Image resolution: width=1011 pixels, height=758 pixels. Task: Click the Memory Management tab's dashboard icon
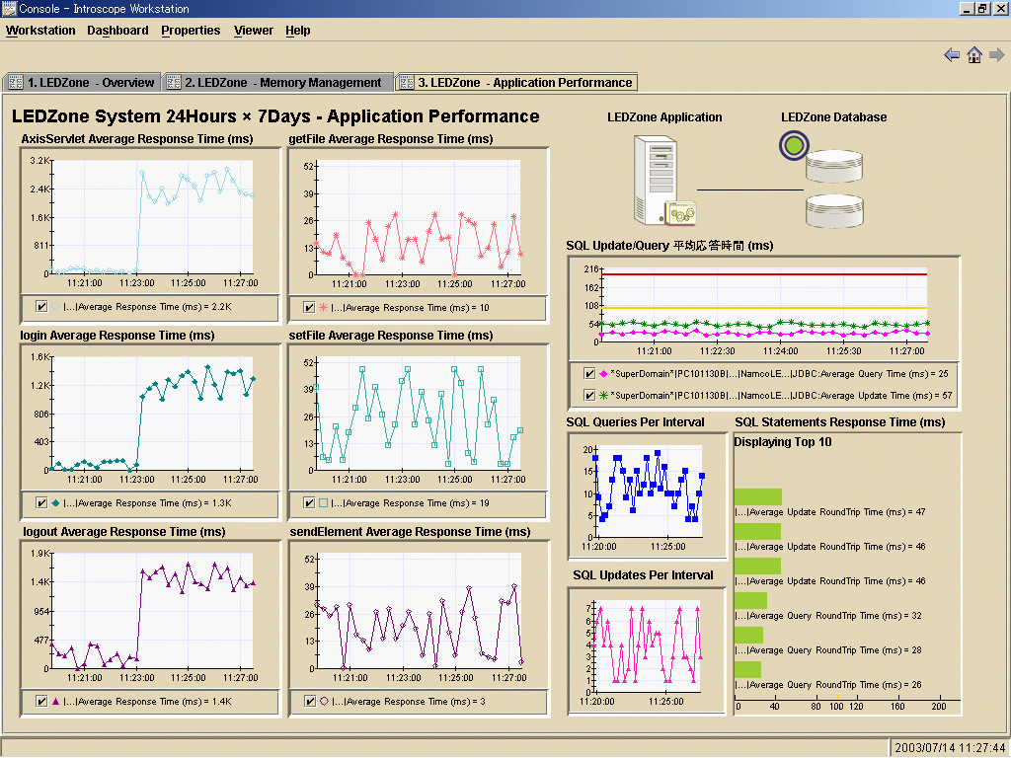[174, 83]
